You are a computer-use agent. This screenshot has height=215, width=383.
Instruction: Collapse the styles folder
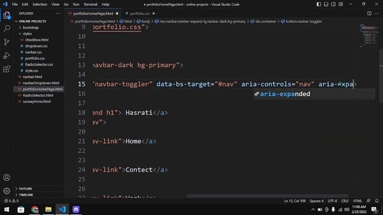click(28, 33)
